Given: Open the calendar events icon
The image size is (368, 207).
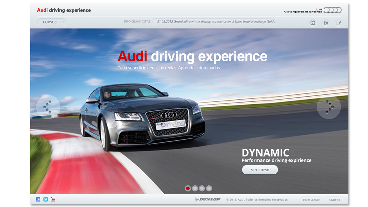Looking at the screenshot, I should pyautogui.click(x=313, y=23).
